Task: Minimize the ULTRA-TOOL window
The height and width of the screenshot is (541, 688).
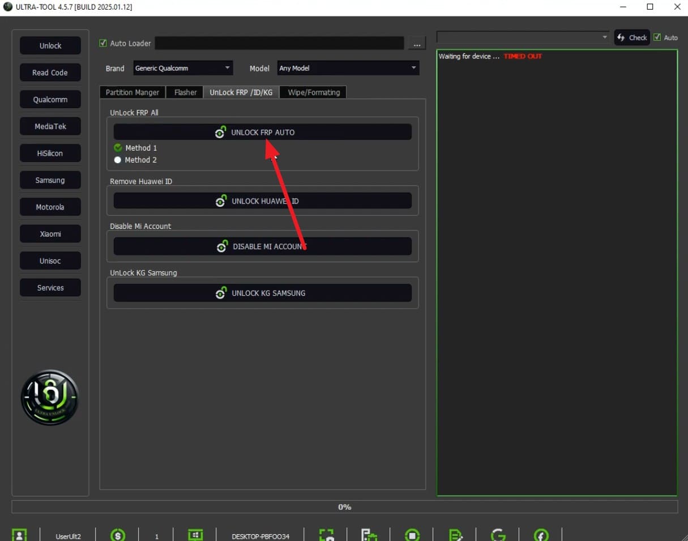Action: tap(623, 7)
